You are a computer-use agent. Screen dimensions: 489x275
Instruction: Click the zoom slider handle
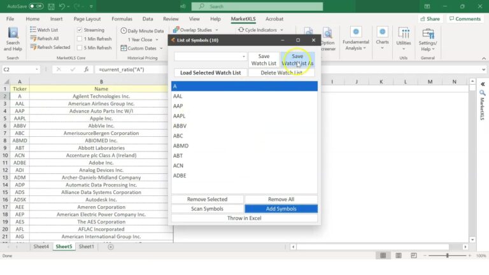point(448,256)
